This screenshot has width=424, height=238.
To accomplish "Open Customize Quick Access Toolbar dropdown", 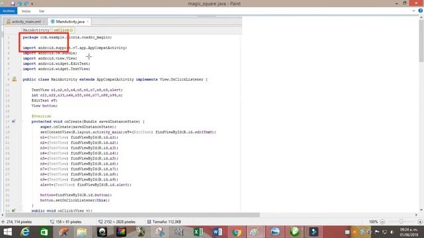I will [32, 4].
